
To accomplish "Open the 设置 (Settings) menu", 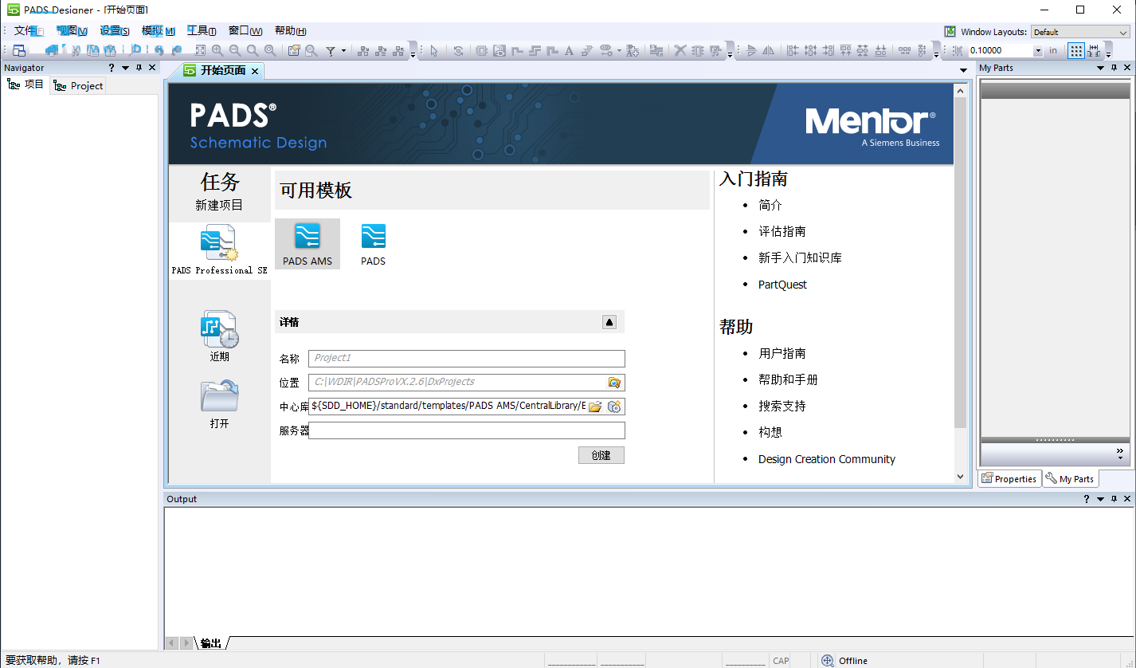I will pos(115,31).
